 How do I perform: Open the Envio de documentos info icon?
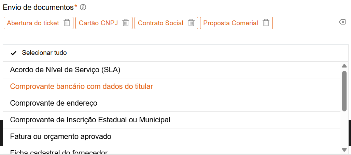tap(83, 7)
